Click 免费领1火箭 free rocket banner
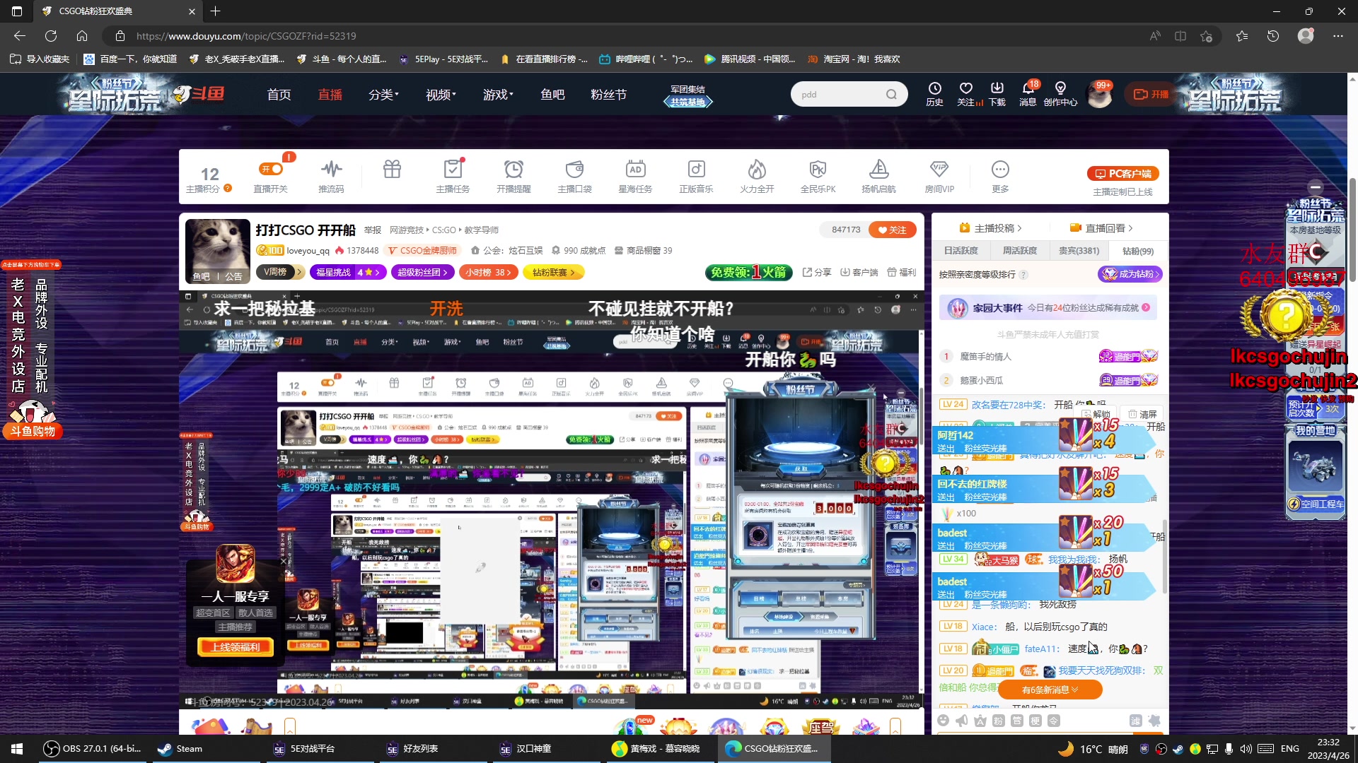Viewport: 1358px width, 763px height. (x=748, y=272)
